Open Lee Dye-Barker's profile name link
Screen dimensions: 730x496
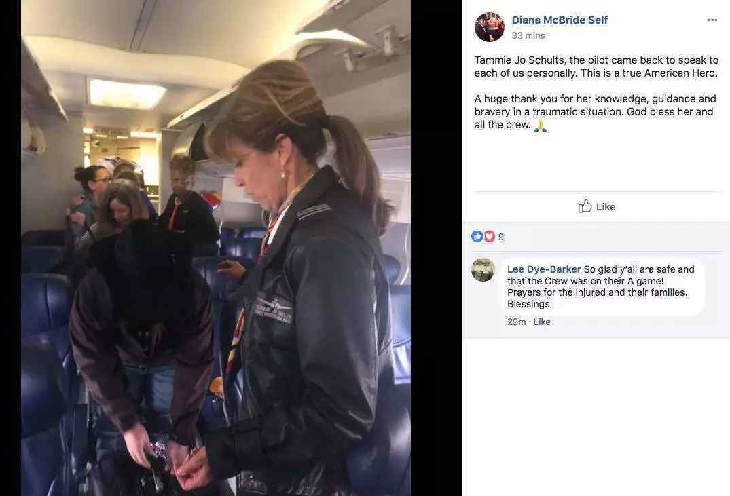(544, 269)
